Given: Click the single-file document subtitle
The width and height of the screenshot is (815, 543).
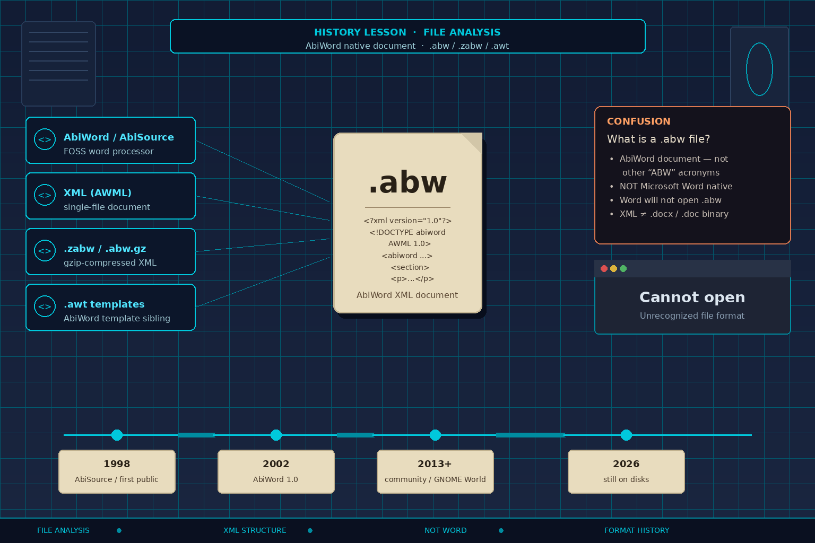Looking at the screenshot, I should click(107, 207).
